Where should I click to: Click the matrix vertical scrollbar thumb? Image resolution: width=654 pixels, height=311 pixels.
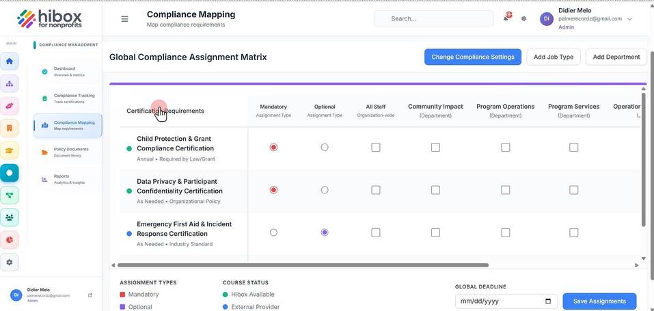[x=643, y=159]
